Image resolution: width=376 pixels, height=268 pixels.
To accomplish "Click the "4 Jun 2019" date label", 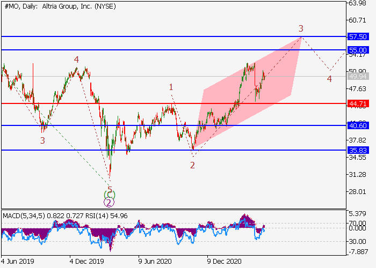I will [18, 262].
